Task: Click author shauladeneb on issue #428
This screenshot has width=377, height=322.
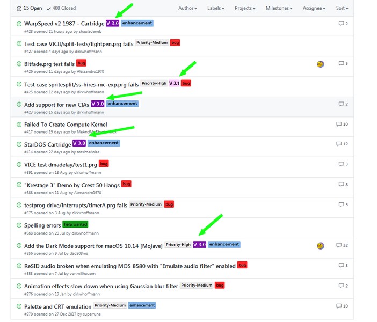Action: 90,32
